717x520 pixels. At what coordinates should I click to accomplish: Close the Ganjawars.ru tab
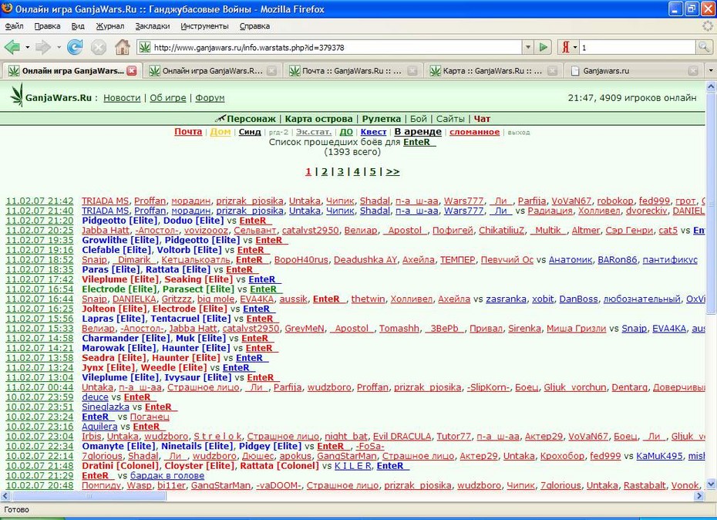(x=693, y=70)
